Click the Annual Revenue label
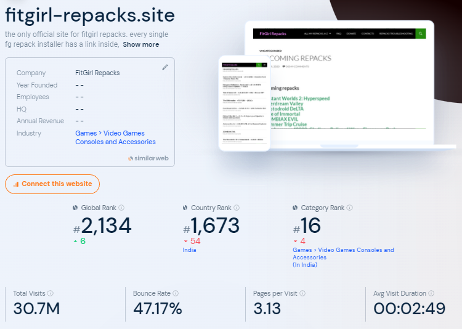Image resolution: width=462 pixels, height=329 pixels. click(41, 121)
